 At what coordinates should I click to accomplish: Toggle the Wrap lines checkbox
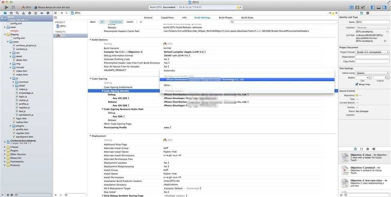[357, 84]
